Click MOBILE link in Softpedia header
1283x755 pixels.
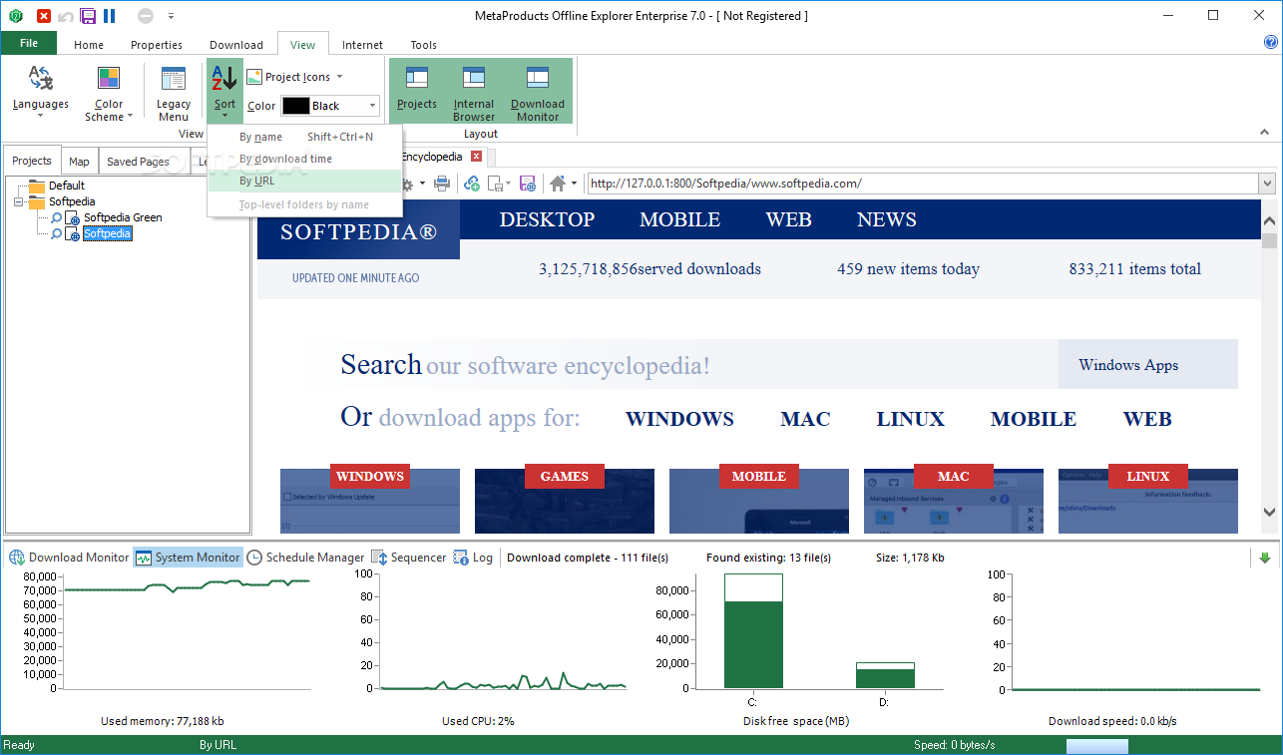click(679, 220)
